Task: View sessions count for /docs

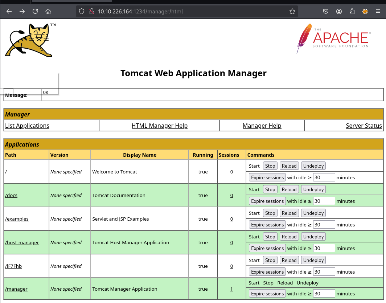Action: pyautogui.click(x=231, y=196)
